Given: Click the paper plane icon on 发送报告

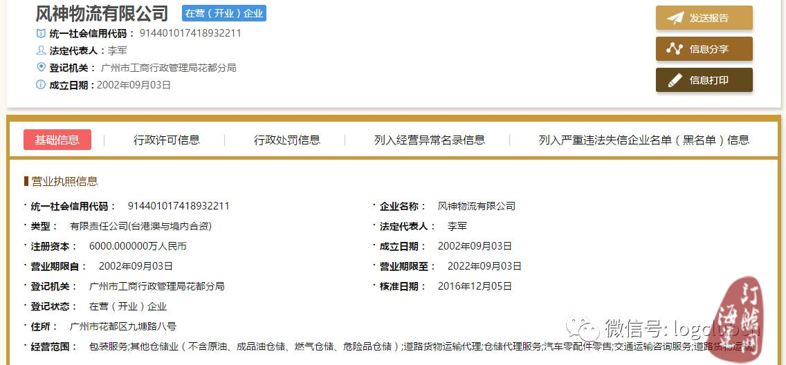Looking at the screenshot, I should tap(675, 18).
